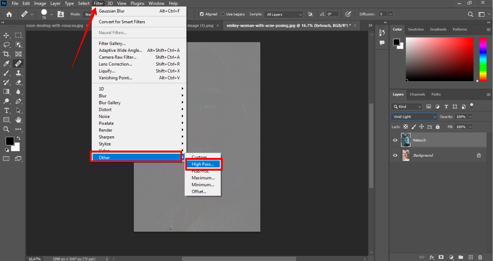The width and height of the screenshot is (493, 261).
Task: Create a new layer
Action: tap(471, 257)
